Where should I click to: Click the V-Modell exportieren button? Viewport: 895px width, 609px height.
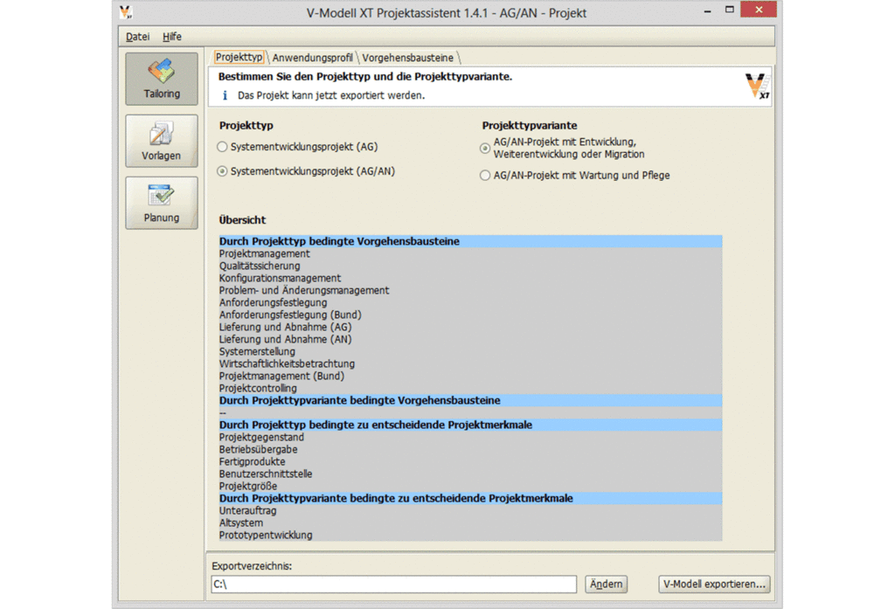pyautogui.click(x=714, y=584)
